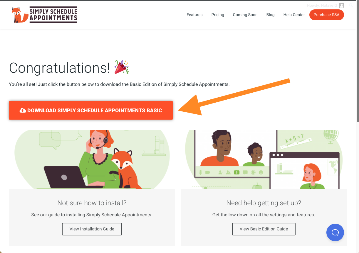Viewport: 359px width, 253px height.
Task: Open the View Basic Edition Guide button
Action: point(264,229)
